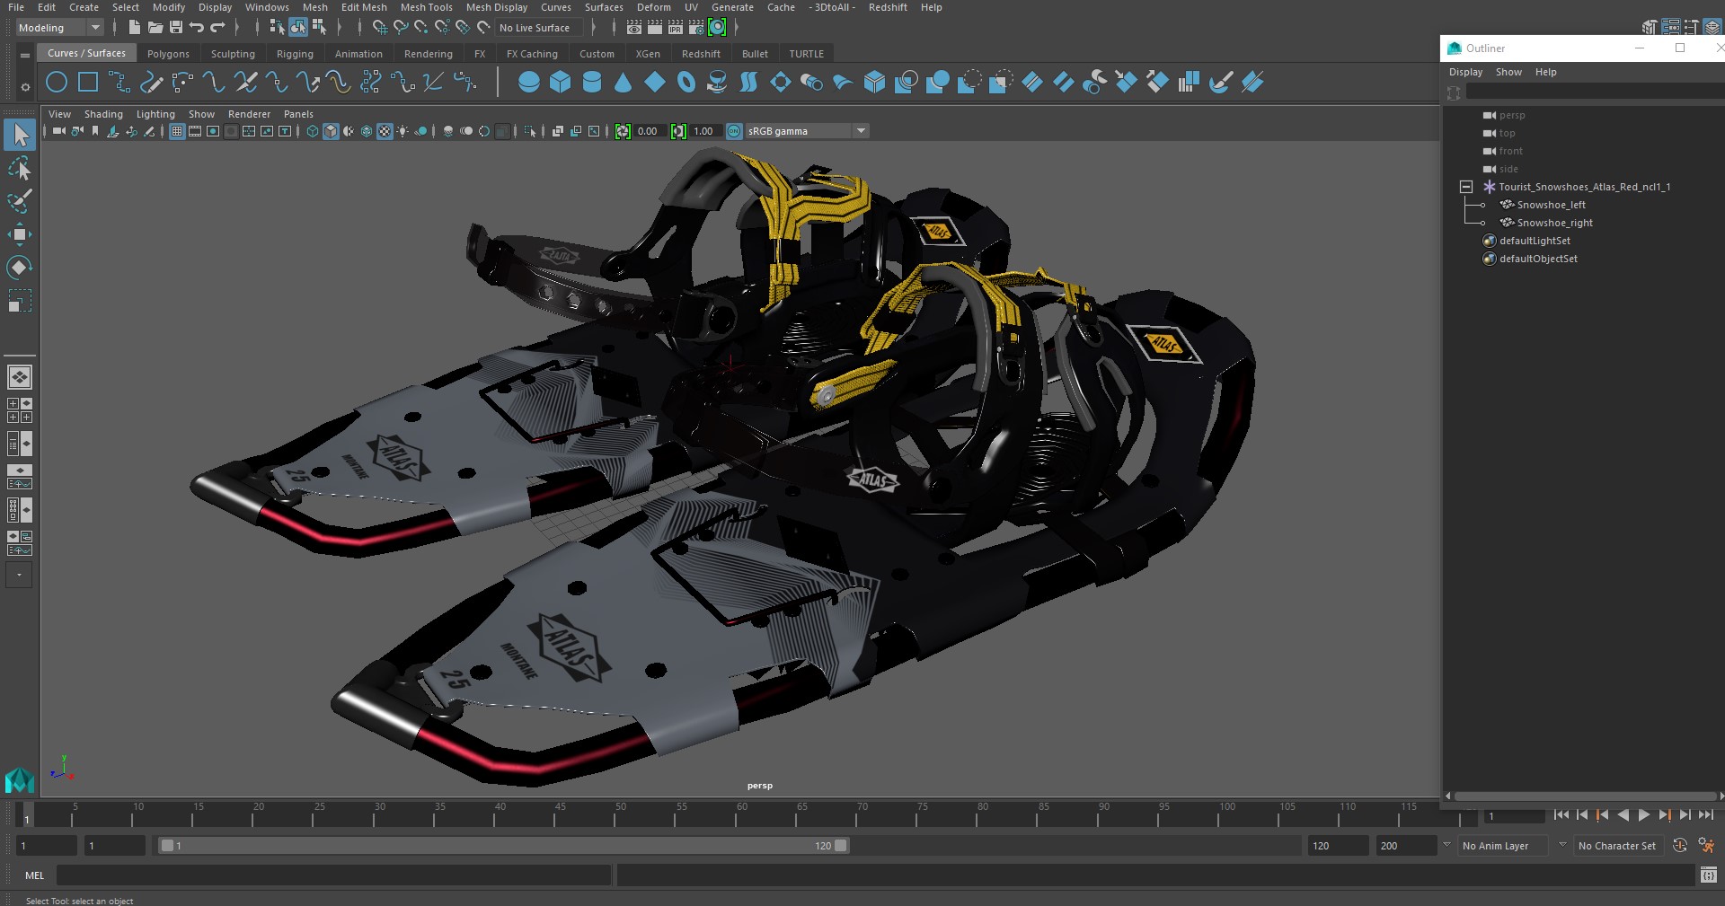Toggle wireframe shading in the panel toolbar

(x=313, y=131)
